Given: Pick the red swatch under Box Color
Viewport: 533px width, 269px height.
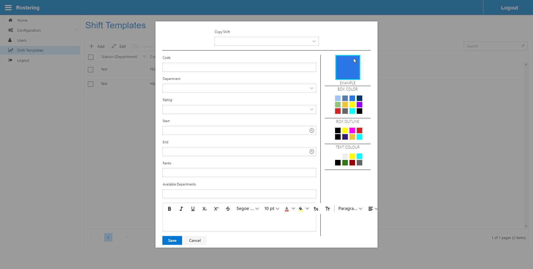Looking at the screenshot, I should click(x=338, y=111).
